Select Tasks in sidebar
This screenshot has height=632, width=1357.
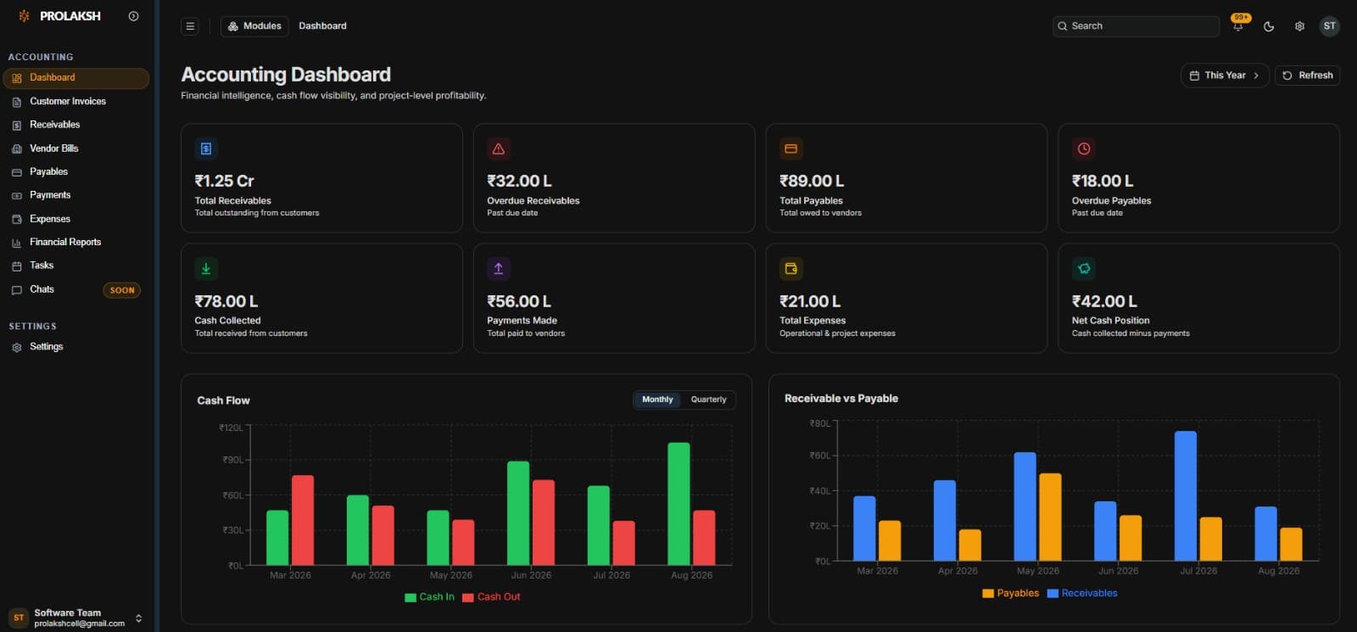click(76, 266)
